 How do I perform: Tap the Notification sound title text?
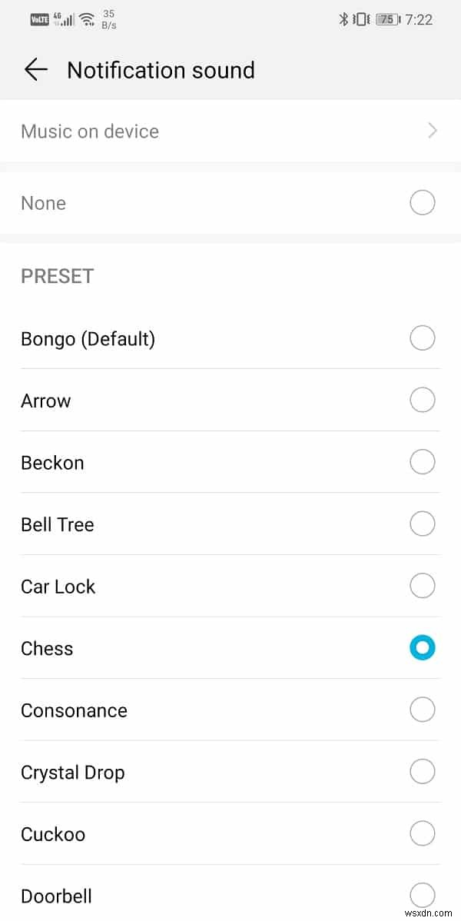pos(161,70)
